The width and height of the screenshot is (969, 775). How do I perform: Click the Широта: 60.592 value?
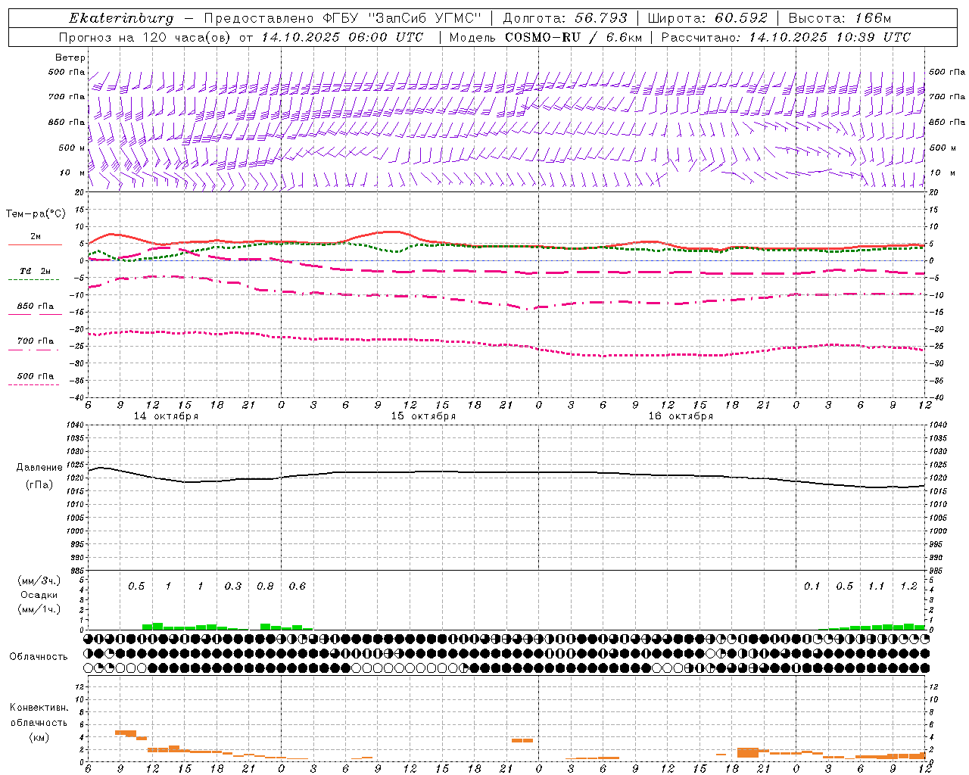(708, 18)
